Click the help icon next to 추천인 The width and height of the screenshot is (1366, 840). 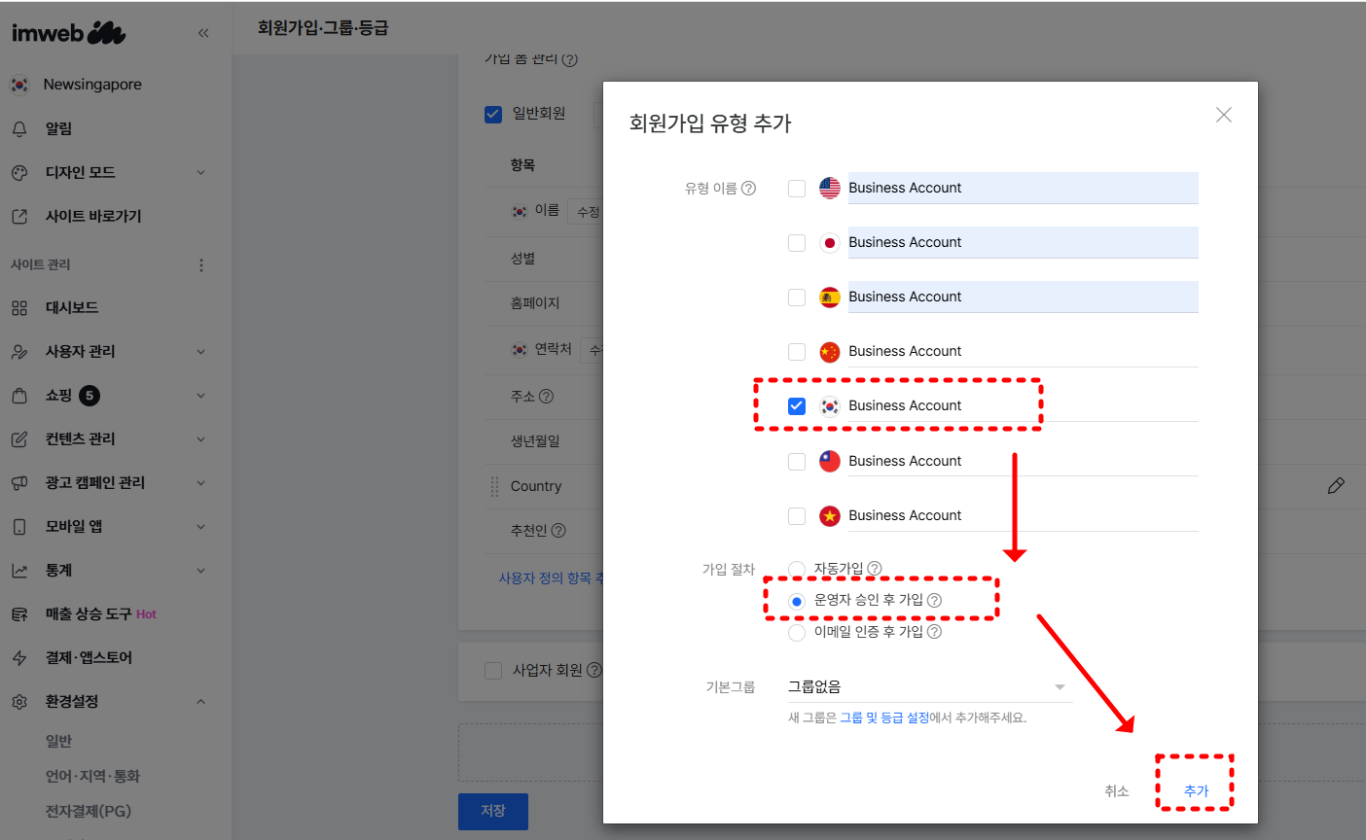point(557,530)
